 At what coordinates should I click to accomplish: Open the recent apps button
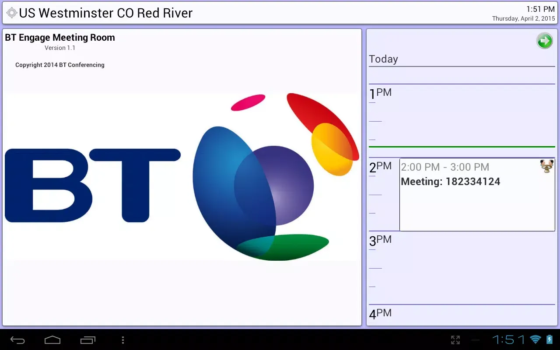pyautogui.click(x=88, y=340)
